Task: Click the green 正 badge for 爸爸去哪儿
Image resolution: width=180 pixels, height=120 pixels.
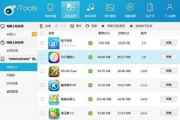Action: 90,99
